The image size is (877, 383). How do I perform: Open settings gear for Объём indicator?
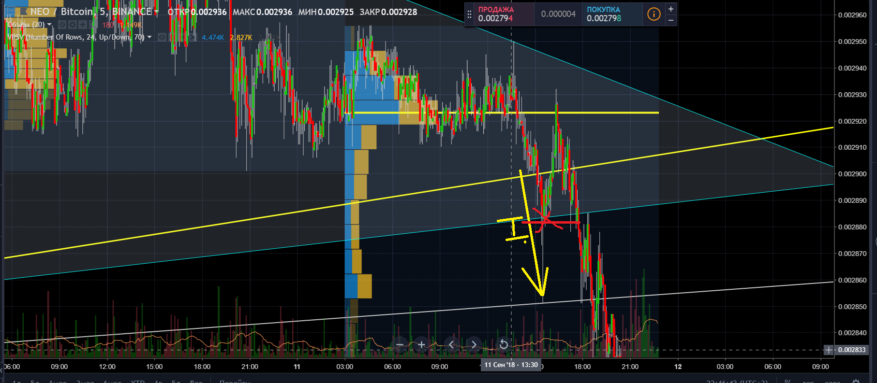click(73, 25)
